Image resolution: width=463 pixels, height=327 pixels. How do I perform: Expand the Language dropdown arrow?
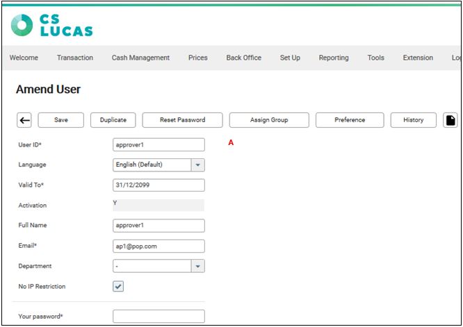197,165
